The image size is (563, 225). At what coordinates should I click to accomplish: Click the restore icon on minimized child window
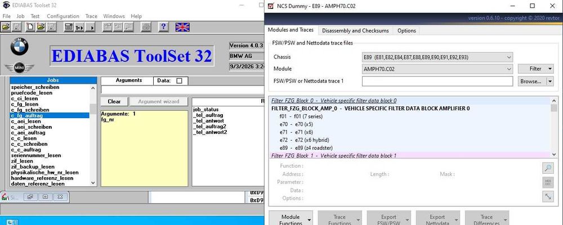click(x=30, y=197)
